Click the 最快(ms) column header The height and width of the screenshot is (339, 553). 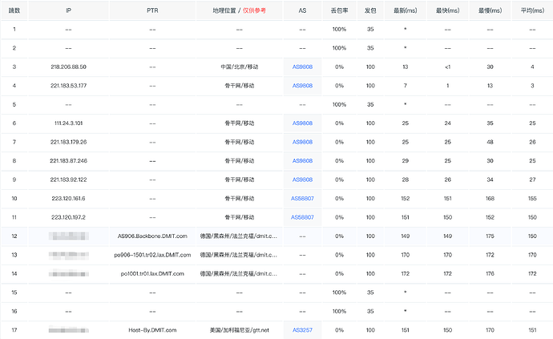[x=447, y=10]
